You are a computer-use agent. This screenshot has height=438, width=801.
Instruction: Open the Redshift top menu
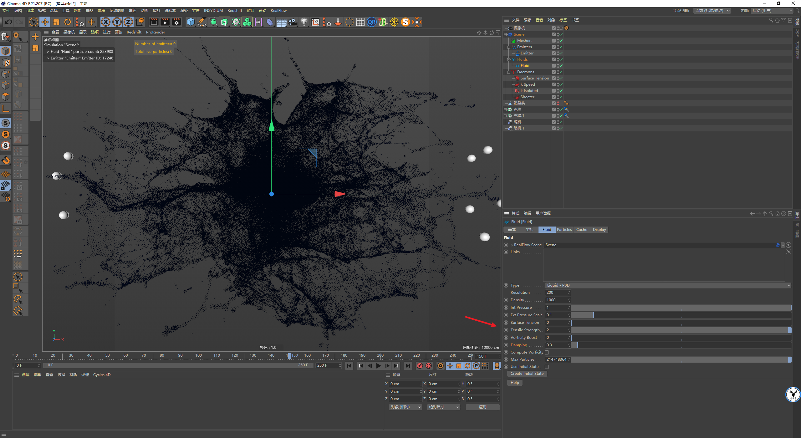click(235, 10)
